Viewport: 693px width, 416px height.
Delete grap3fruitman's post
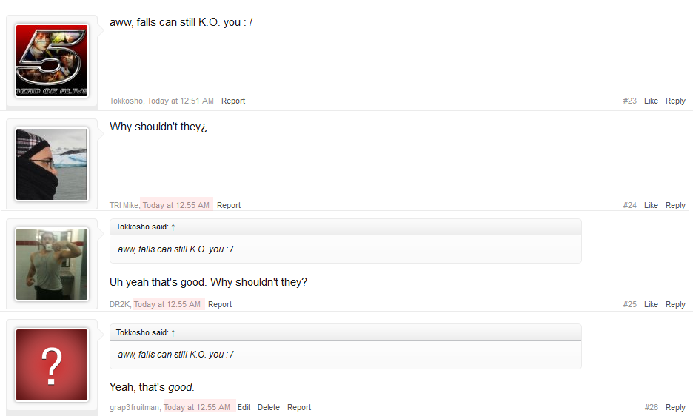click(x=269, y=407)
